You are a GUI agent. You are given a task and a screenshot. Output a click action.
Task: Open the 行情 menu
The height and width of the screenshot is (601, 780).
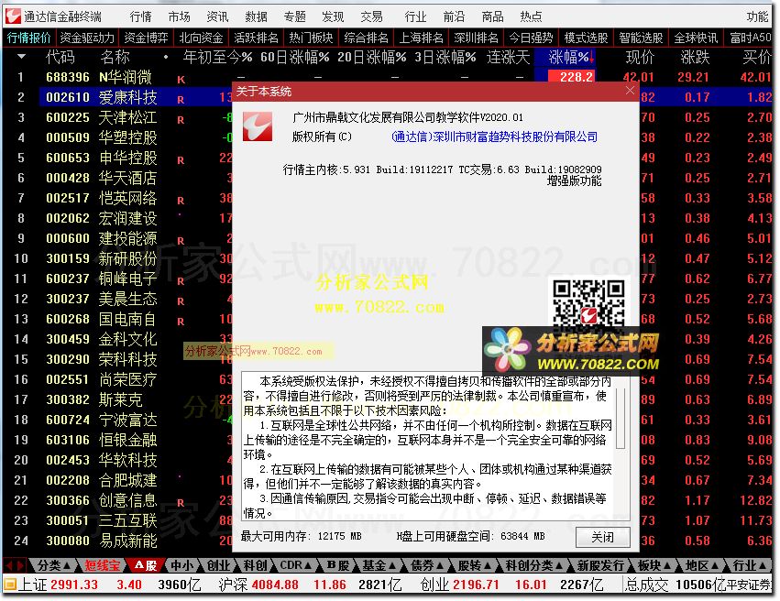click(x=140, y=16)
